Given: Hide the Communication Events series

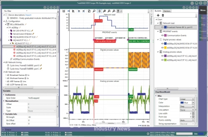Looking at the screenshot, I should pos(162,36).
